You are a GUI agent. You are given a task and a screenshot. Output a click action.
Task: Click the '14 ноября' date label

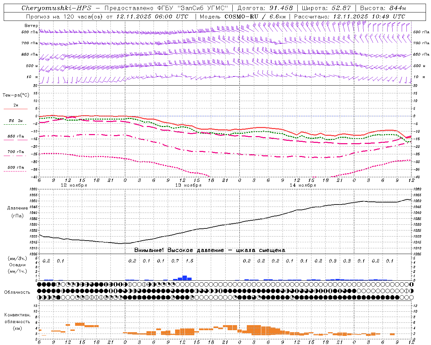pyautogui.click(x=303, y=185)
